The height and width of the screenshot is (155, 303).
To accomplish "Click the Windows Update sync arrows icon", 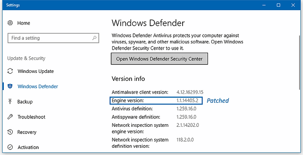I will click(x=10, y=71).
